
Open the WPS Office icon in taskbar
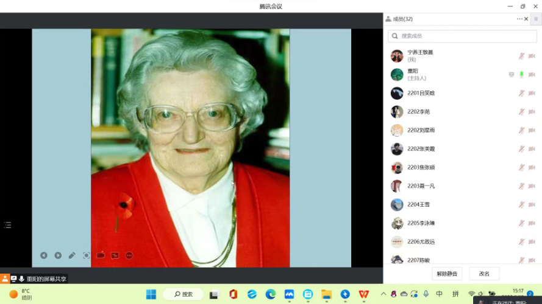click(364, 294)
